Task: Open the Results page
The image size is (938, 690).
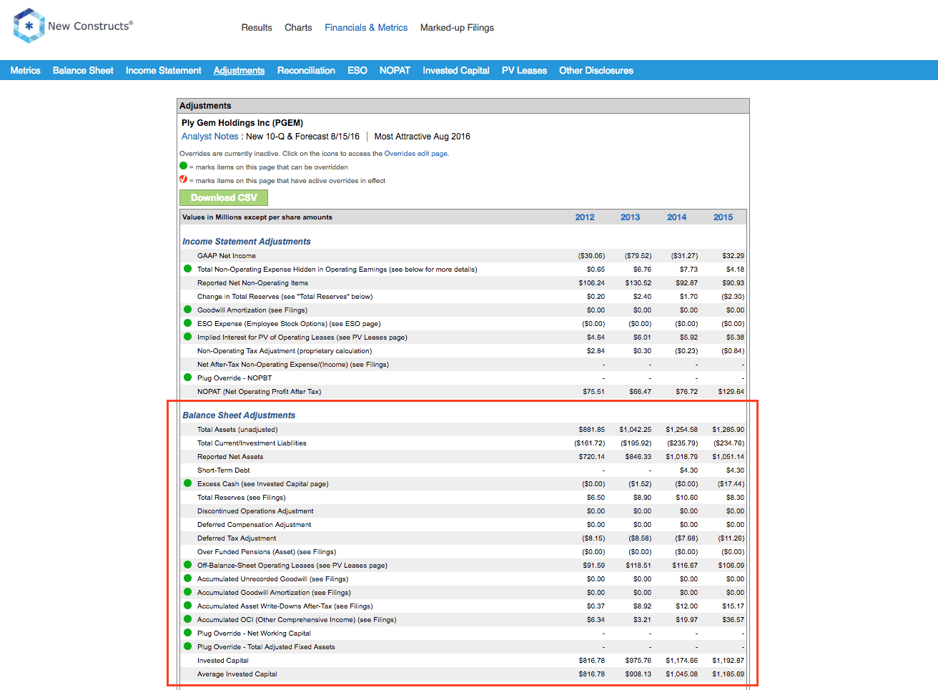Action: 257,28
